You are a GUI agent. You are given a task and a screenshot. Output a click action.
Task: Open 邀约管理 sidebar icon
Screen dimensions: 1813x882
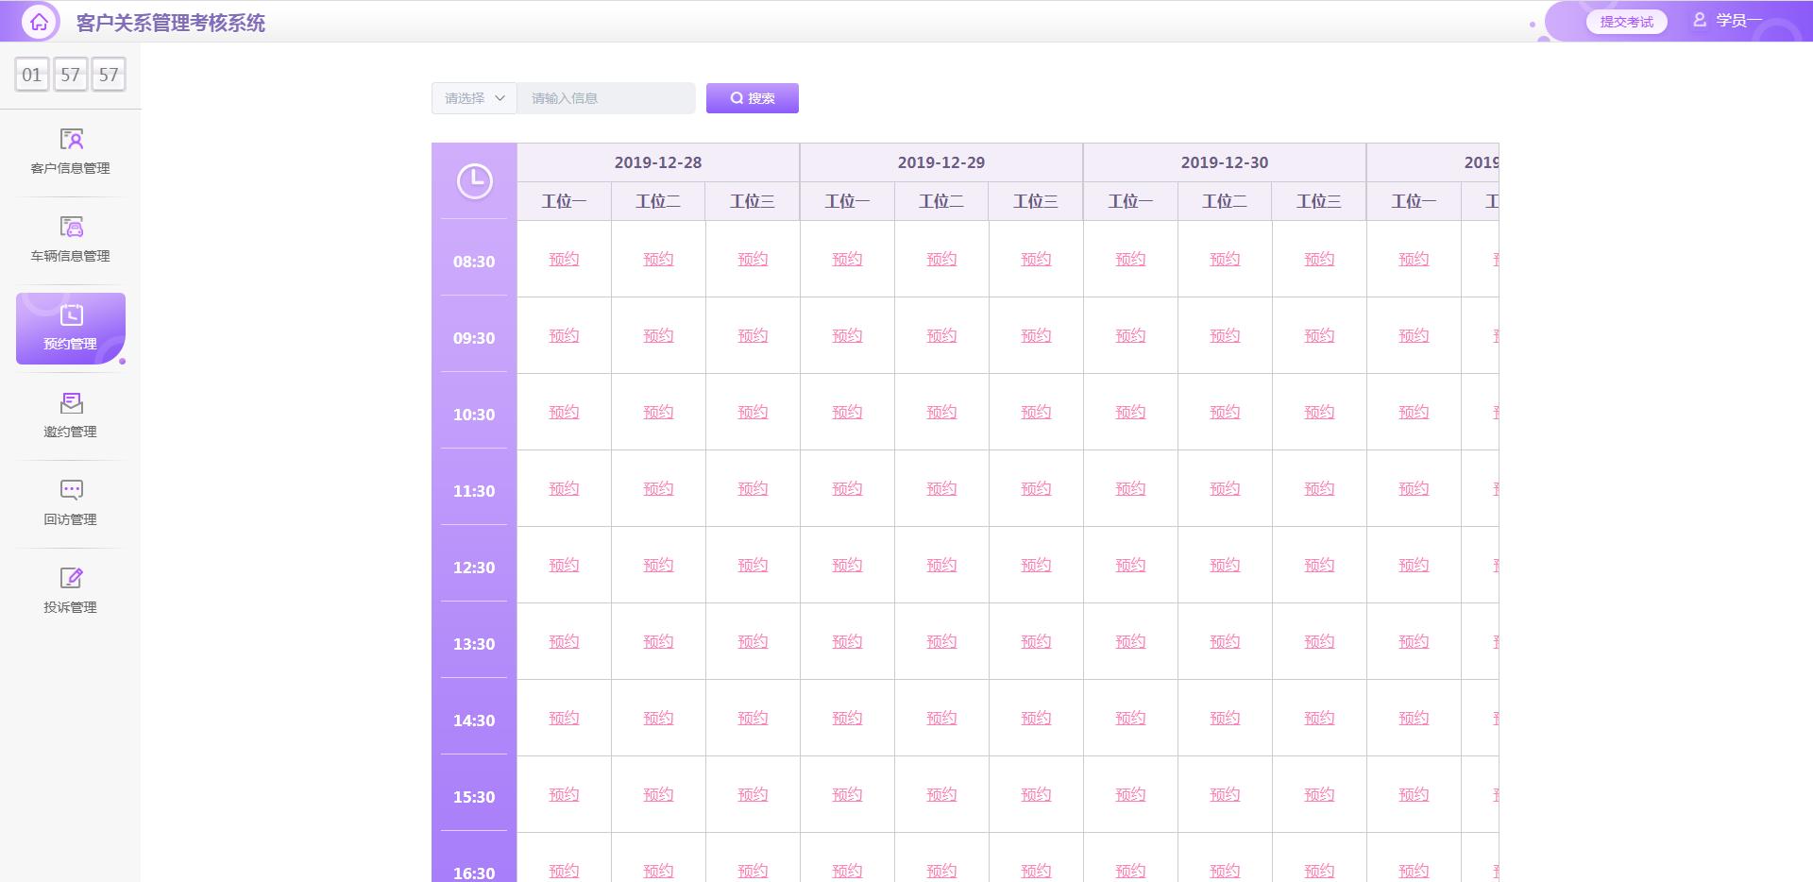[x=71, y=403]
